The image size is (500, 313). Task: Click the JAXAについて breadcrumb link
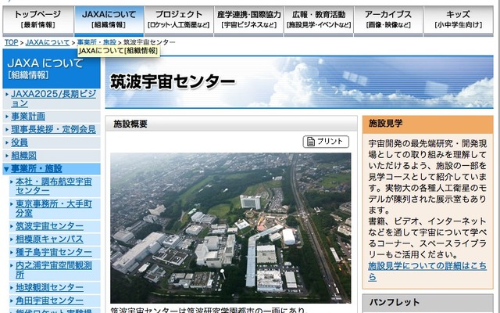tap(47, 42)
